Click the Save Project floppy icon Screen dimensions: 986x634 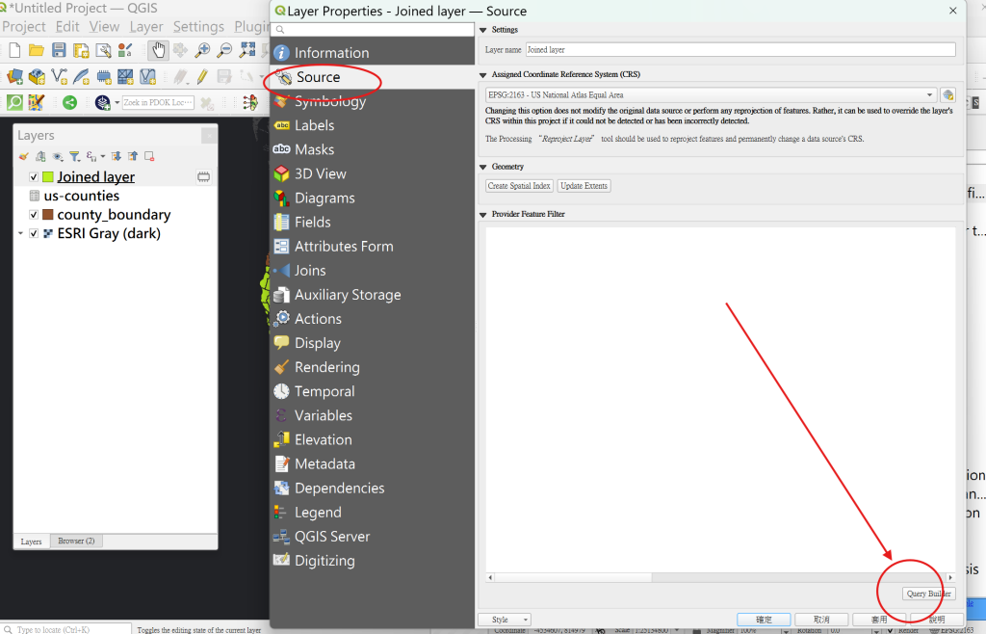[x=59, y=50]
